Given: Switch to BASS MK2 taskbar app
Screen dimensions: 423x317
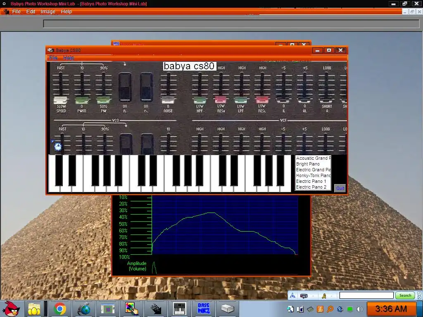Looking at the screenshot, I should [204, 309].
